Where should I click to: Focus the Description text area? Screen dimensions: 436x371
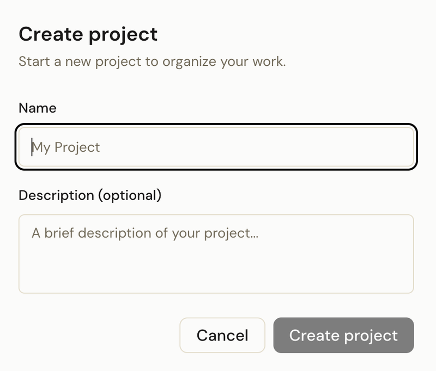click(216, 254)
